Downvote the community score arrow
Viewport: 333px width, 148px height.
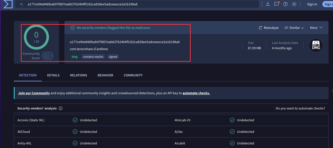pos(50,57)
